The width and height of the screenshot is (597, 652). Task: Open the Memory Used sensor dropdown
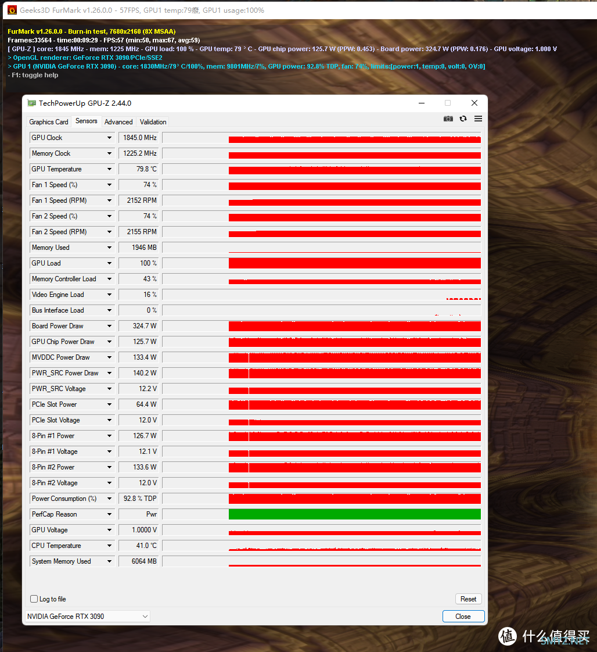[x=109, y=248]
